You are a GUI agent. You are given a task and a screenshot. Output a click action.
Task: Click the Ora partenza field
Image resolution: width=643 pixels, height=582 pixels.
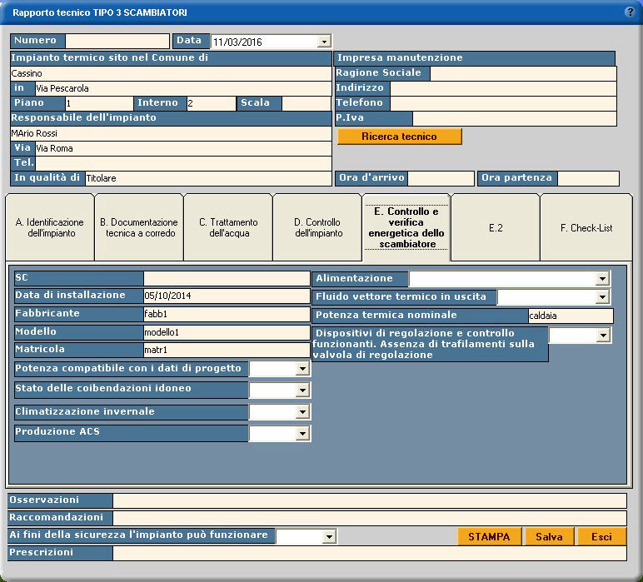[x=588, y=178]
